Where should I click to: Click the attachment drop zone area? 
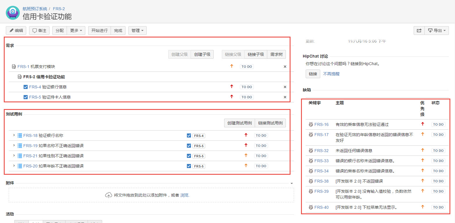[x=151, y=195]
